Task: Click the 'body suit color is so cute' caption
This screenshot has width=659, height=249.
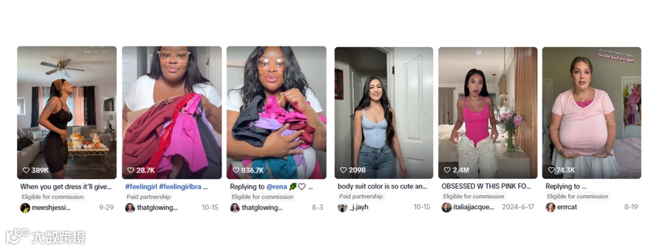Action: pos(383,186)
